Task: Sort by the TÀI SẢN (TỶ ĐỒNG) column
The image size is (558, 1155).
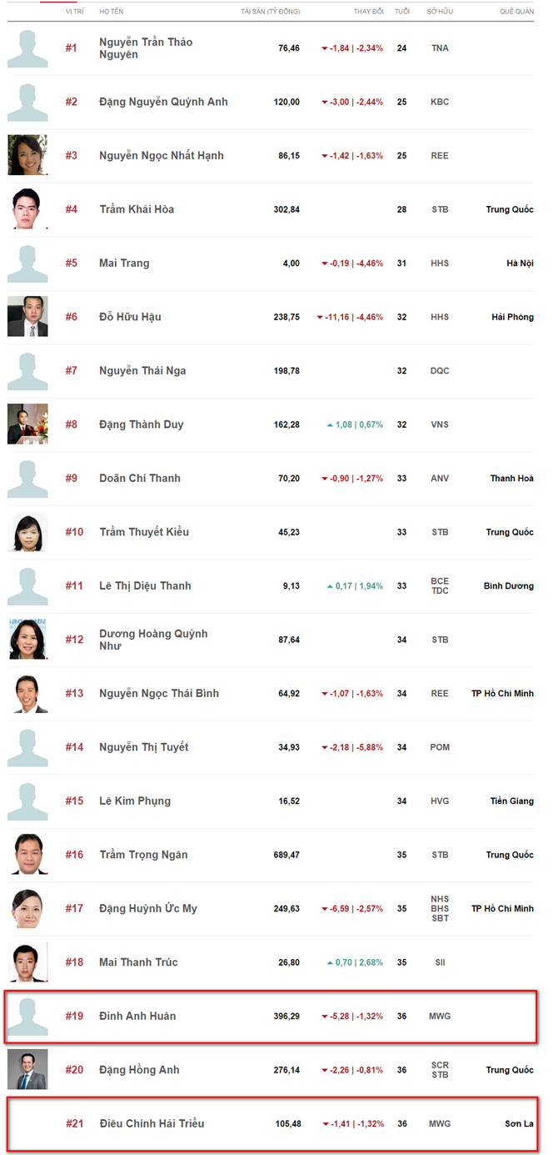Action: pyautogui.click(x=270, y=12)
